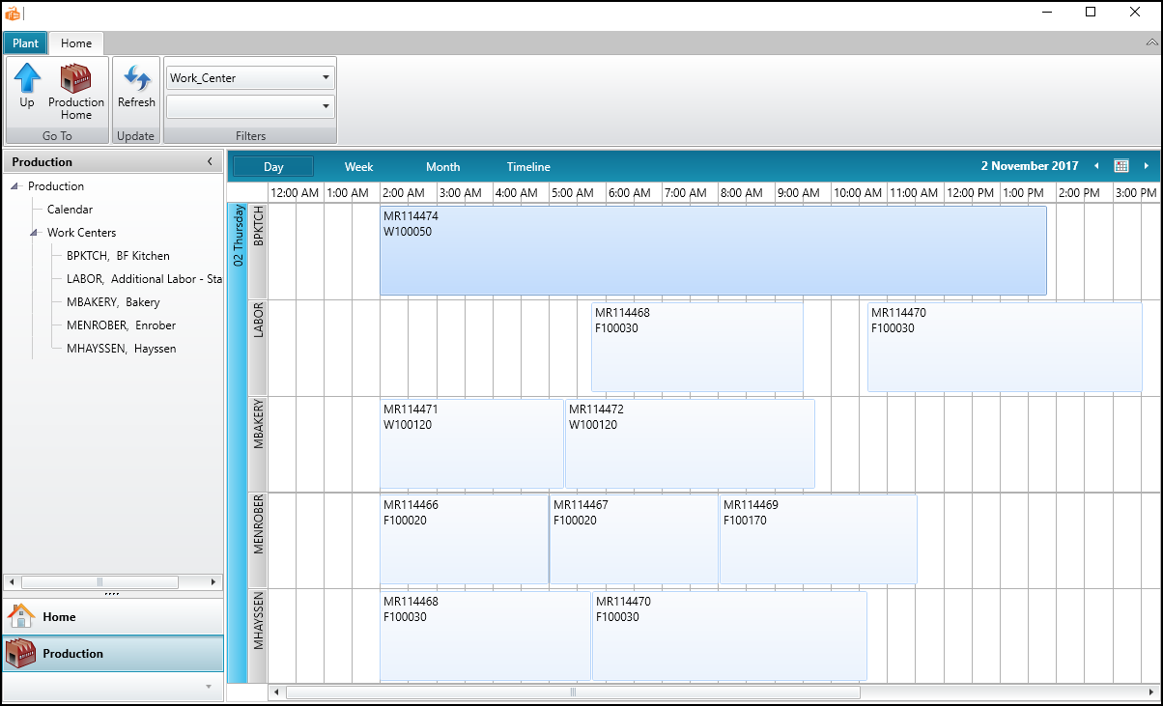
Task: Open the date picker calendar icon
Action: 1120,165
